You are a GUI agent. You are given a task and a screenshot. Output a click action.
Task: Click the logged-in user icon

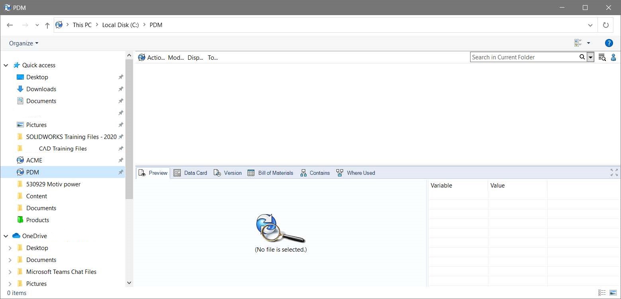tap(613, 57)
